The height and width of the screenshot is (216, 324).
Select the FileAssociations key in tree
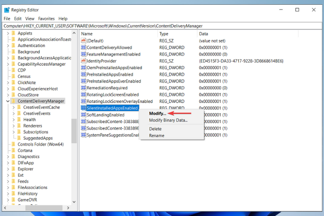(x=32, y=187)
